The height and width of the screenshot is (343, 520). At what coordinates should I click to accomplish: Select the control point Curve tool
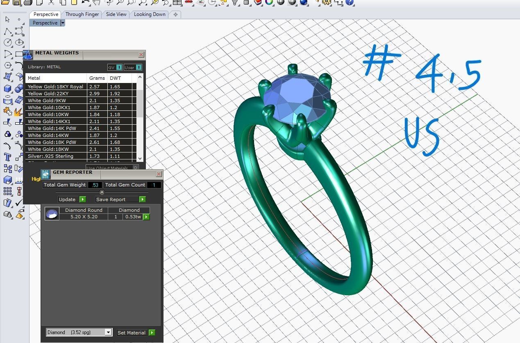(19, 31)
